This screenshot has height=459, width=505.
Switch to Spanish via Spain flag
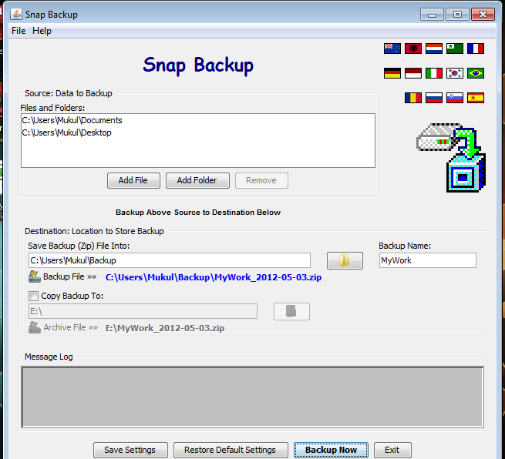[476, 98]
